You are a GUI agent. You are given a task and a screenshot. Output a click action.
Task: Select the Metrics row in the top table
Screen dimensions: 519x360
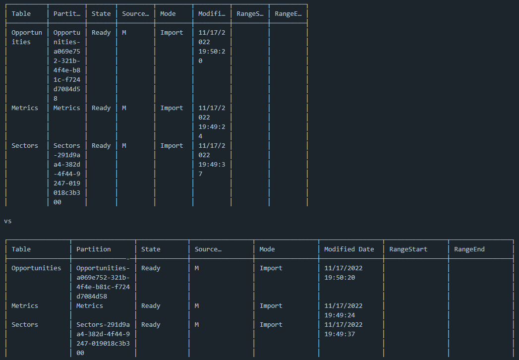click(x=25, y=108)
